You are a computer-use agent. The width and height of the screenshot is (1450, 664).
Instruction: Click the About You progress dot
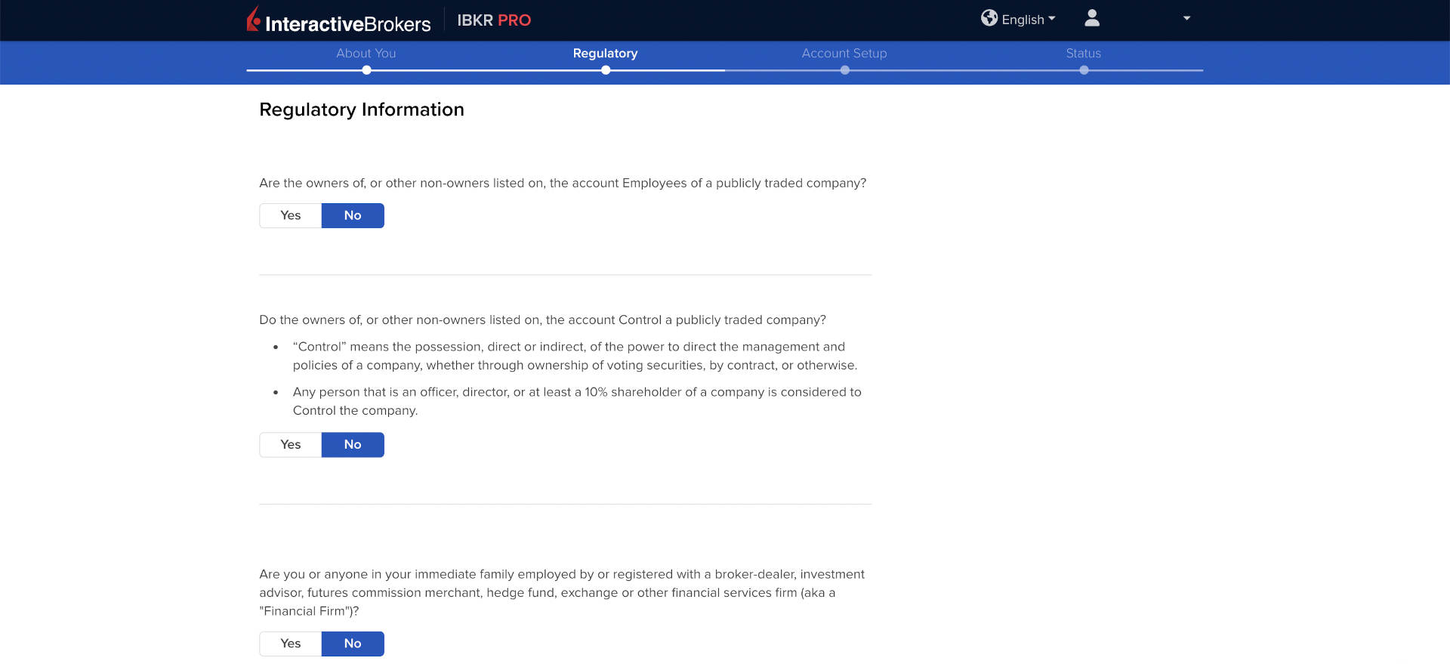point(366,70)
